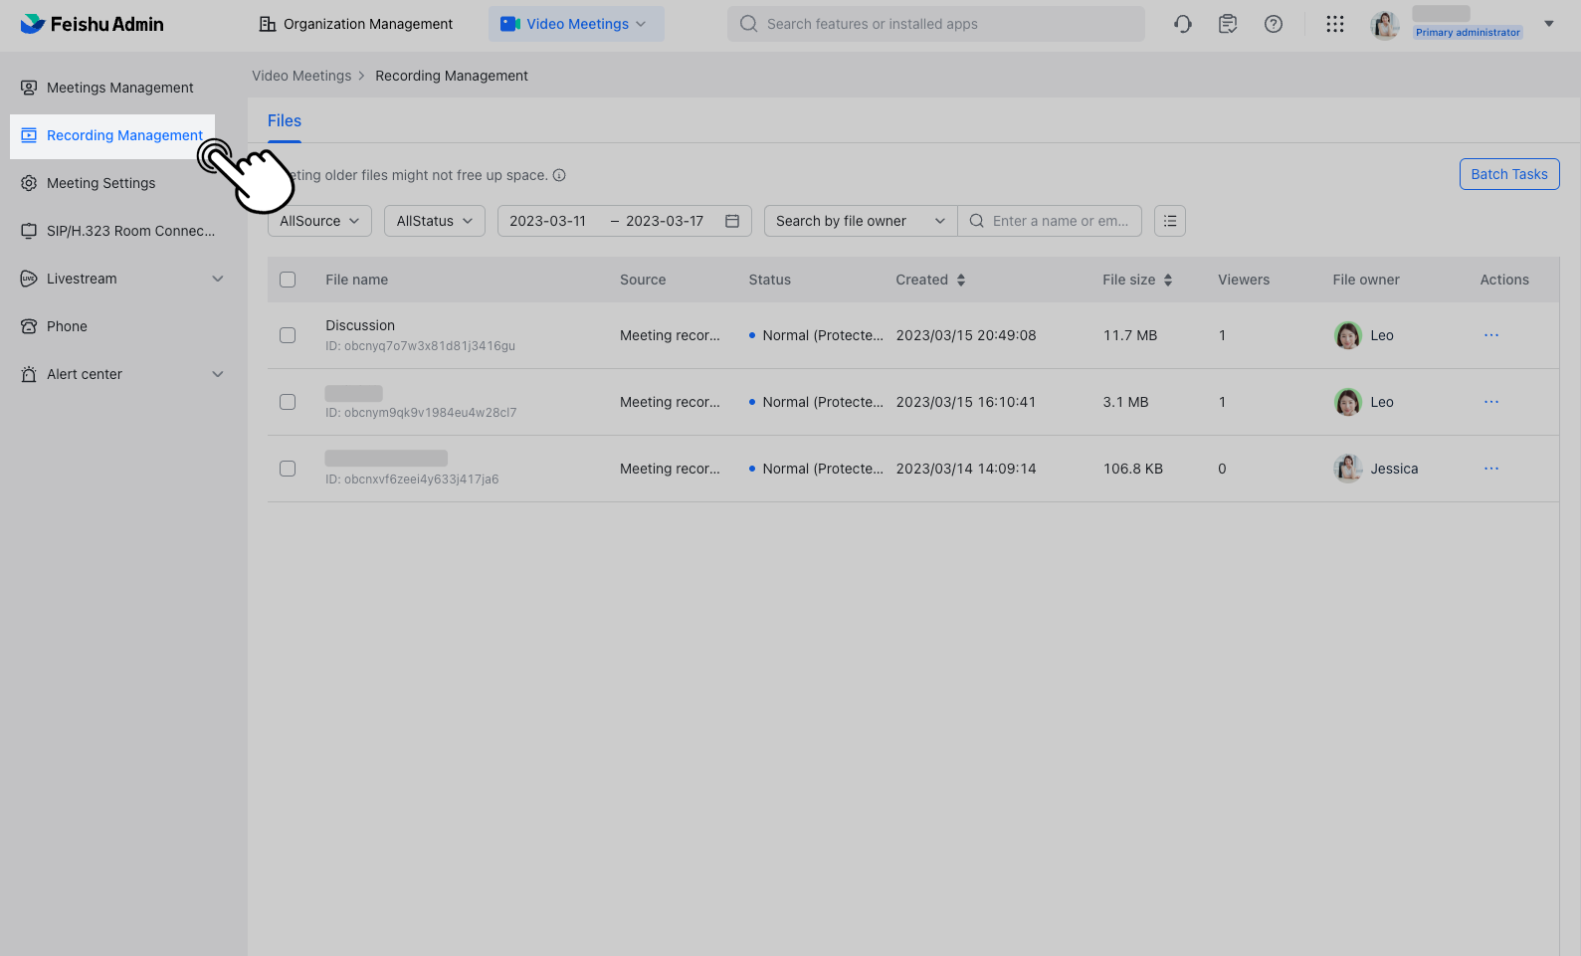This screenshot has height=956, width=1581.
Task: Open actions menu for 16:10:41 recording
Action: coord(1491,402)
